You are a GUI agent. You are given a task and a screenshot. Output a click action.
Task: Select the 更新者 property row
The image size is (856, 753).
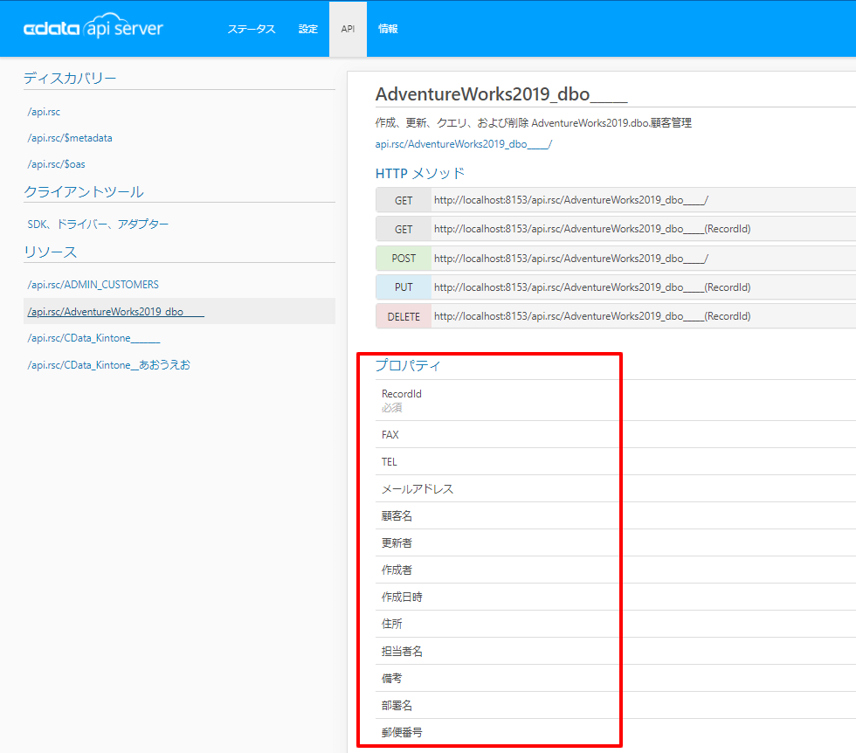tap(615, 542)
